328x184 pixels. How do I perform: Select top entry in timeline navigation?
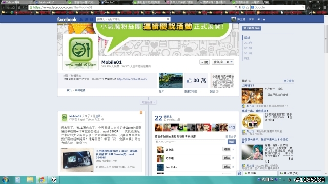[x=247, y=38]
